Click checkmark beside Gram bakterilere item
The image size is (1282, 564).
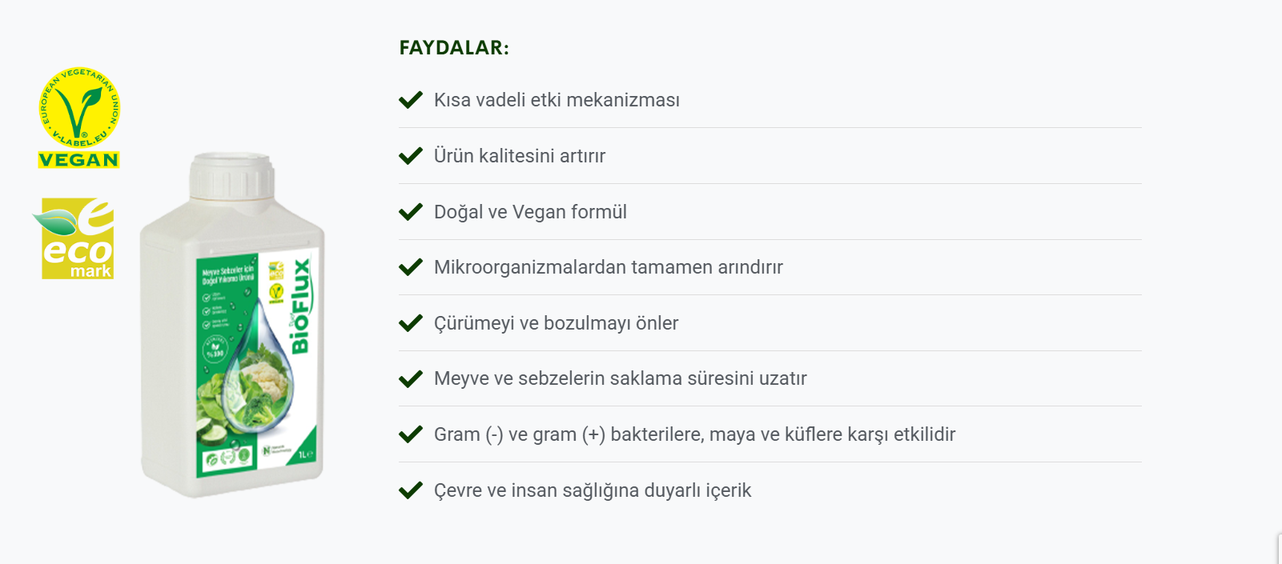pos(411,434)
